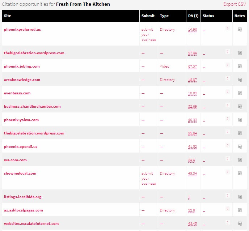Image resolution: width=249 pixels, height=231 pixels.
Task: Open the phoenix.jobing.com site link
Action: 22,66
